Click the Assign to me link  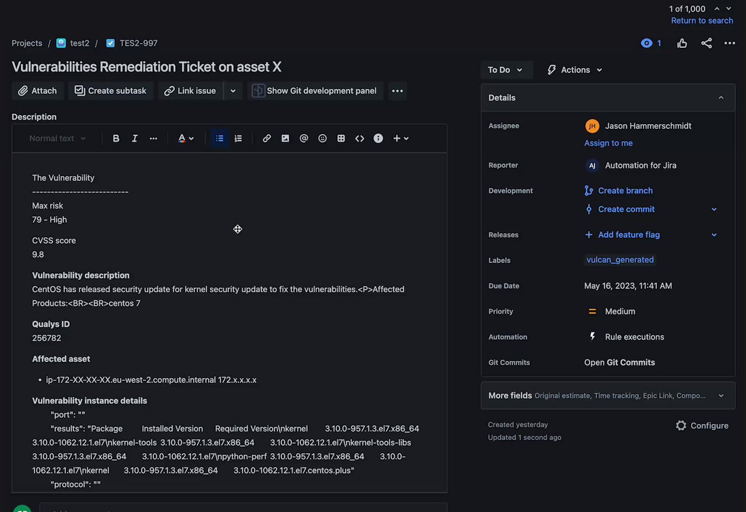(x=608, y=143)
